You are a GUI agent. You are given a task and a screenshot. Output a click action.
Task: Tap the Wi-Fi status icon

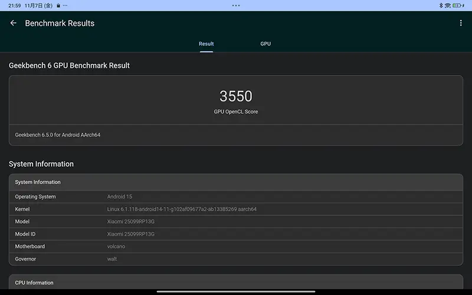[447, 5]
